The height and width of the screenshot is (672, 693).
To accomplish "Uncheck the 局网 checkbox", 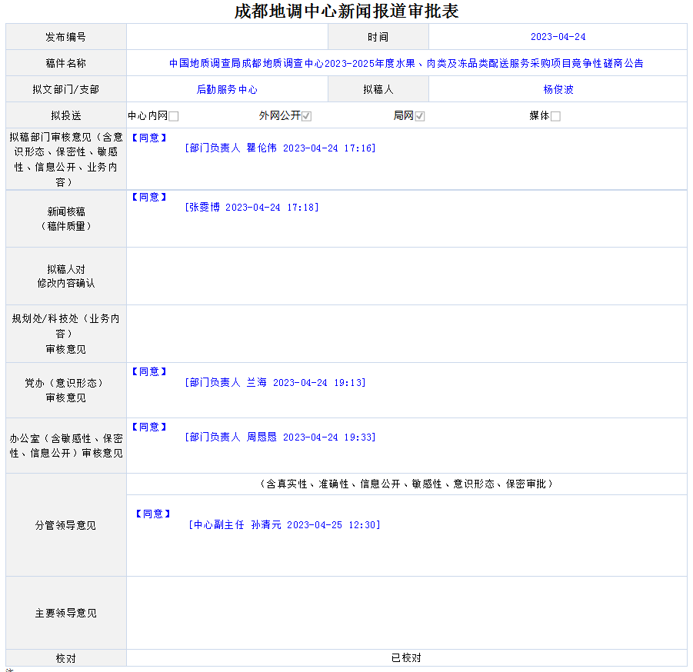I will (420, 116).
